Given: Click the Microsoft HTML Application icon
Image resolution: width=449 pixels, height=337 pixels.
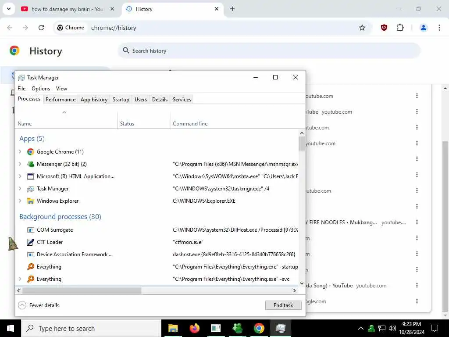Looking at the screenshot, I should [x=31, y=176].
